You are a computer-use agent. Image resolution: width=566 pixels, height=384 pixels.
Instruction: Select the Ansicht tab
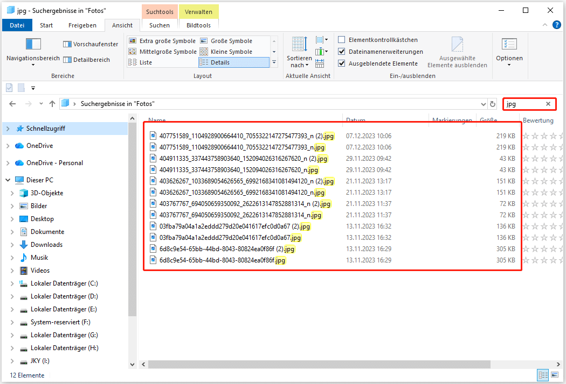click(x=122, y=25)
